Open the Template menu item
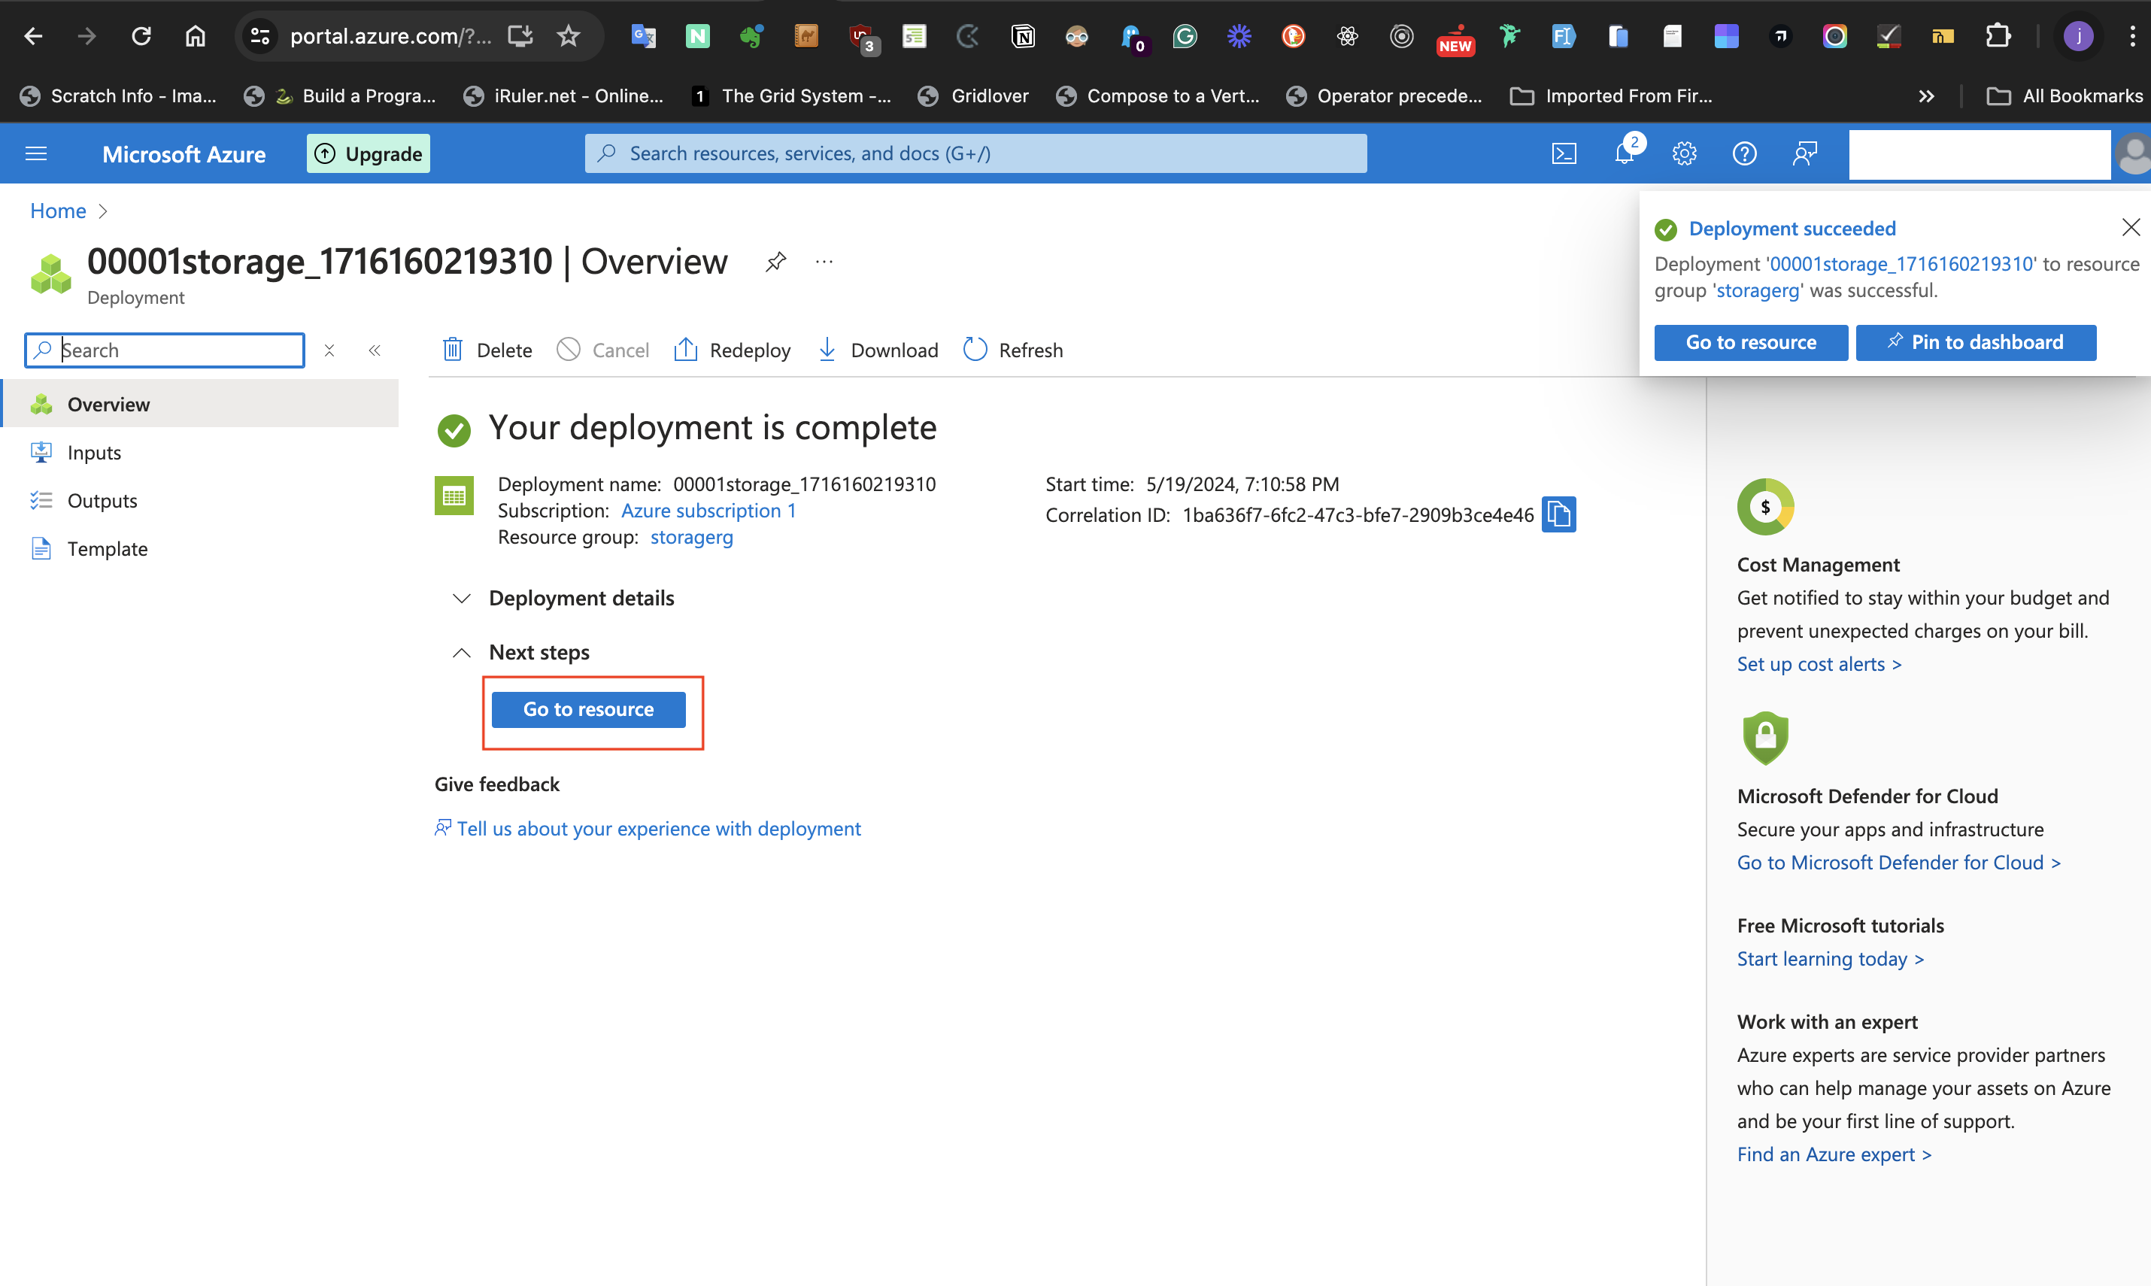This screenshot has height=1286, width=2151. tap(108, 548)
